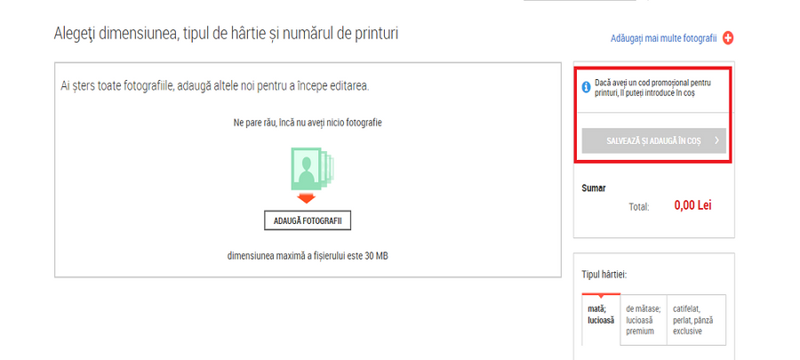The image size is (800, 360).
Task: Select the mată; lucioasă paper tab
Action: (601, 320)
